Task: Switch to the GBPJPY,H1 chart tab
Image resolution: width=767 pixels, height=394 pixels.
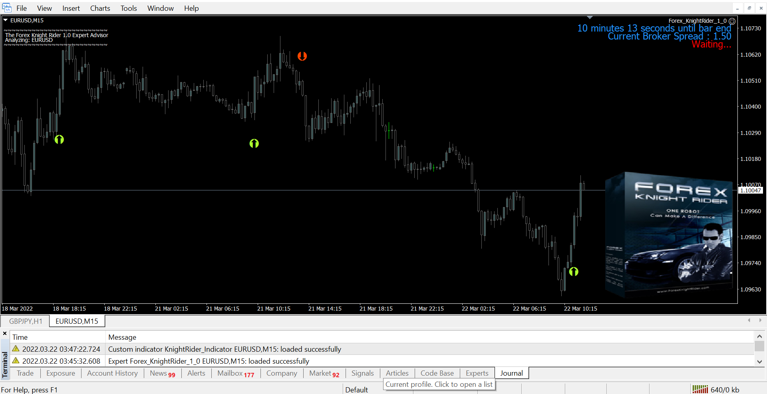Action: 26,321
